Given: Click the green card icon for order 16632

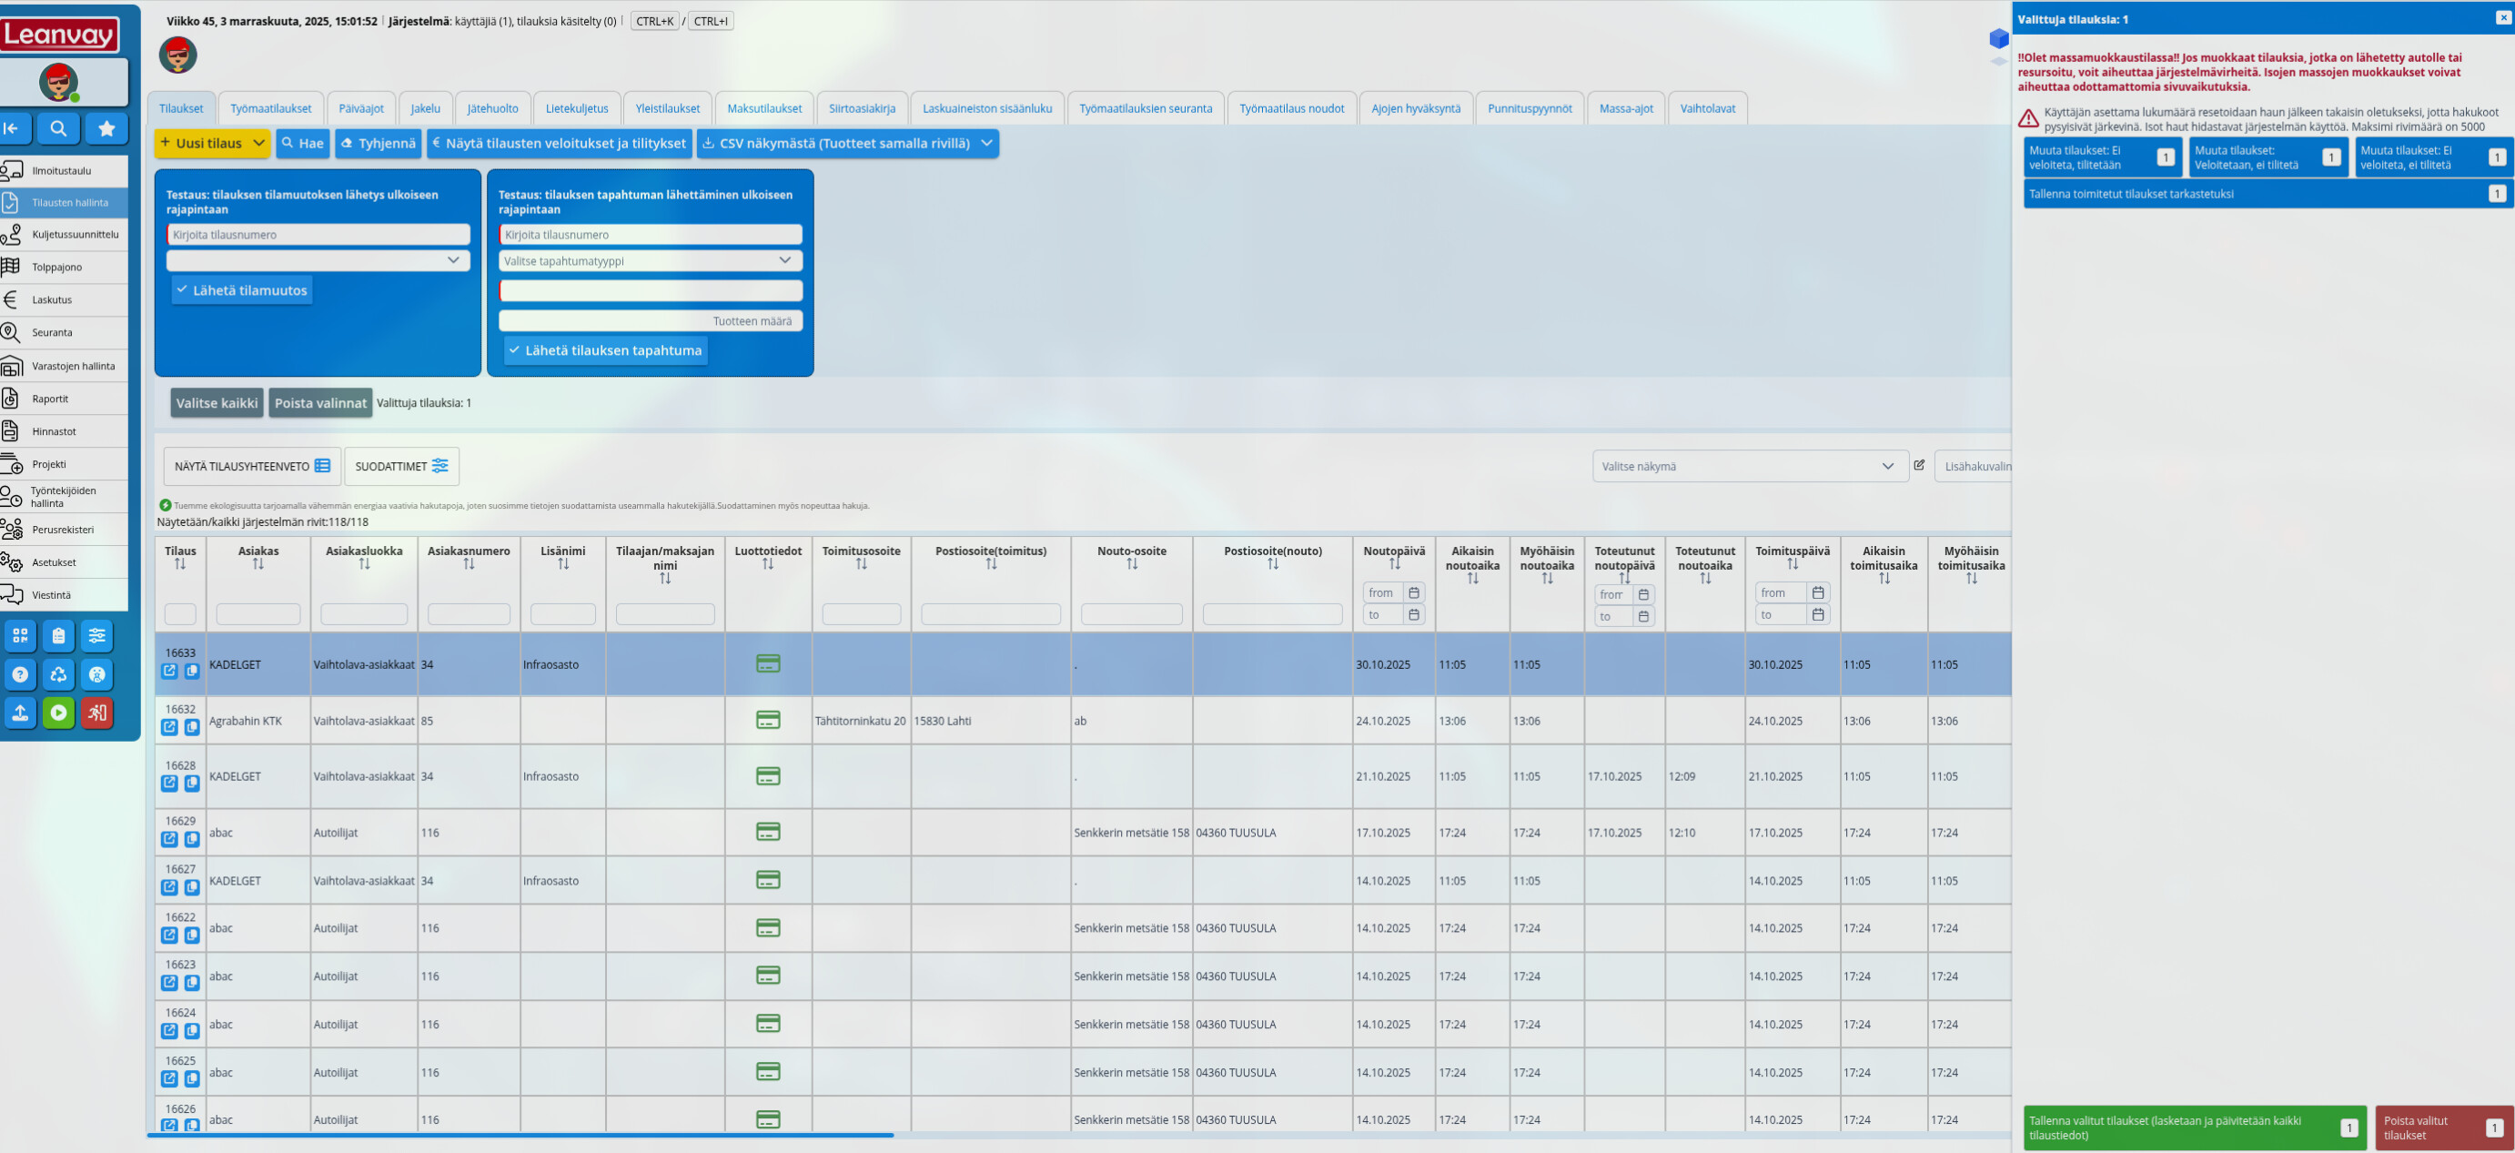Looking at the screenshot, I should coord(768,721).
